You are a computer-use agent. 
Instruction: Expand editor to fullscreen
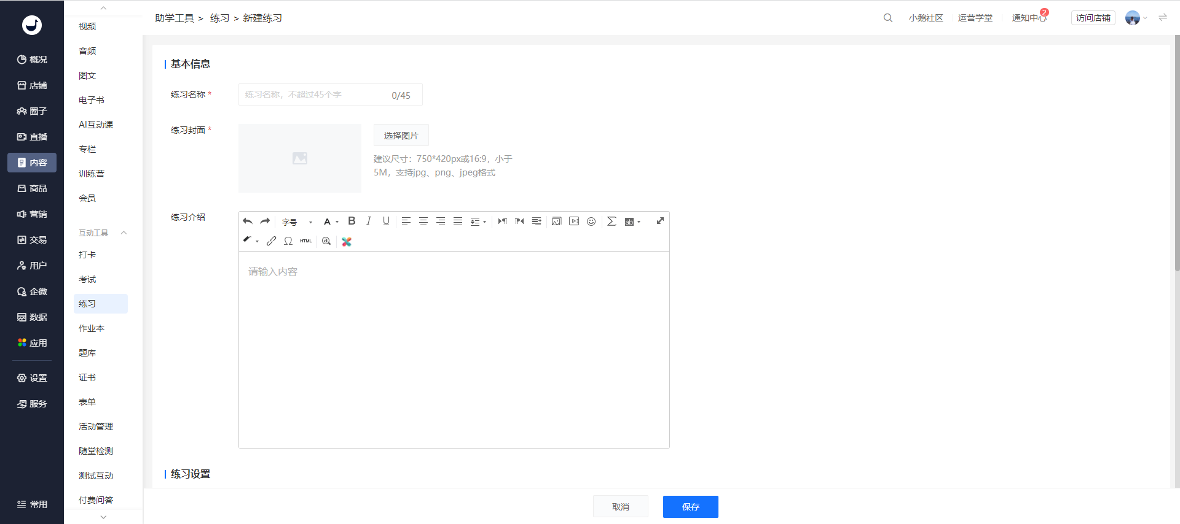[x=660, y=221]
